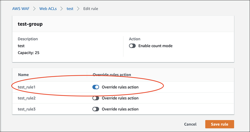Click the test-group heading
Screen dimensions: 250x132
point(30,24)
